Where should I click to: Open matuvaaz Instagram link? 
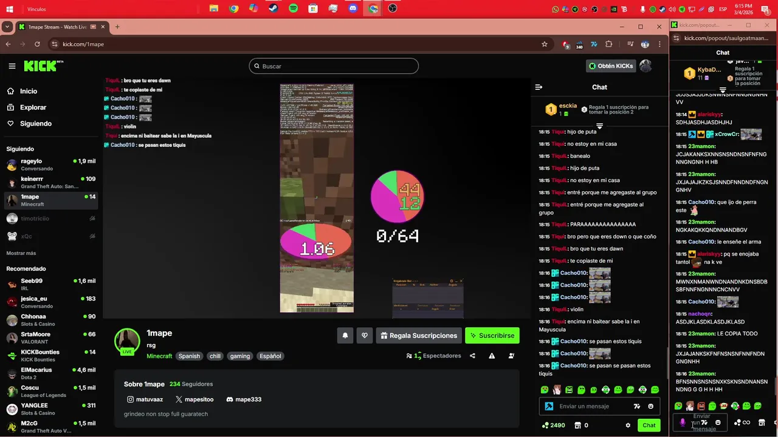144,399
